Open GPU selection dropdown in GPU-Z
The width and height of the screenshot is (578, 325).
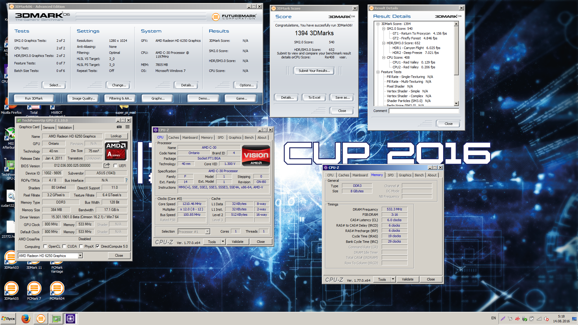[80, 255]
